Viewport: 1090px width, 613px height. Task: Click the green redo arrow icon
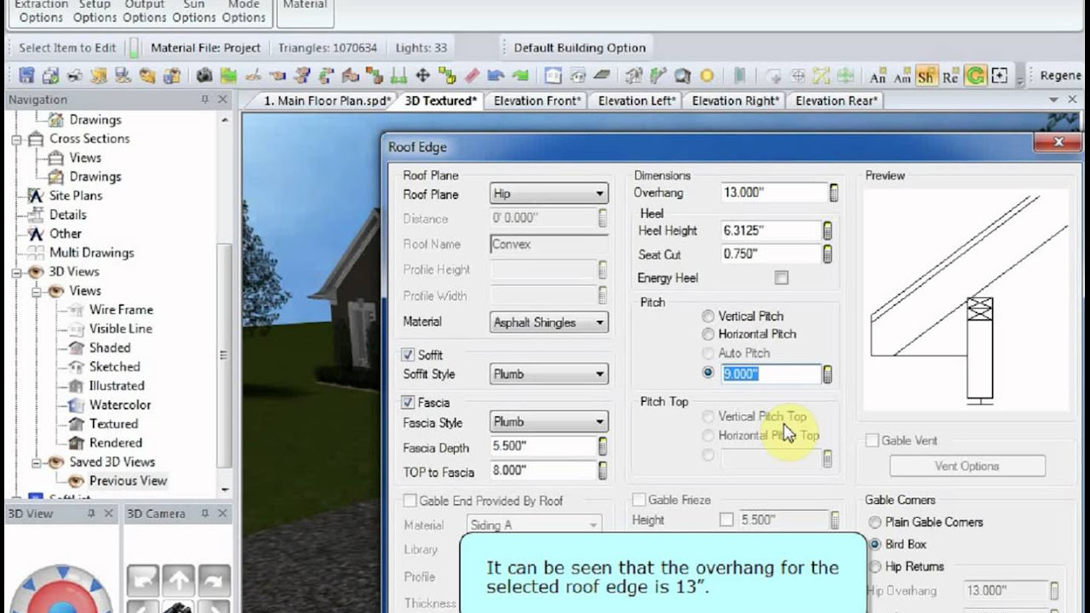coord(520,76)
